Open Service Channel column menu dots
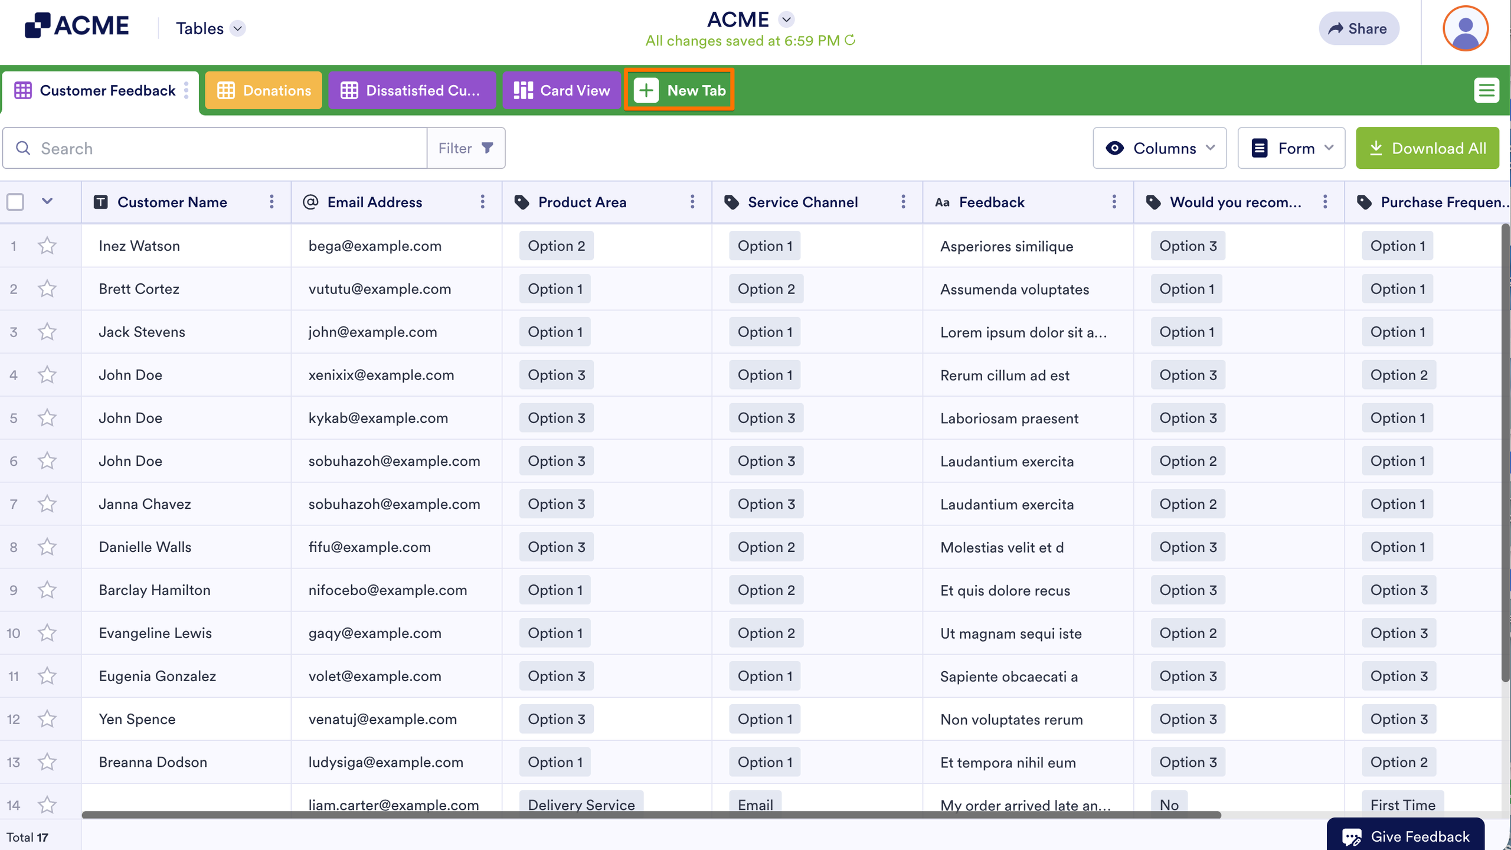The height and width of the screenshot is (850, 1511). click(x=903, y=202)
